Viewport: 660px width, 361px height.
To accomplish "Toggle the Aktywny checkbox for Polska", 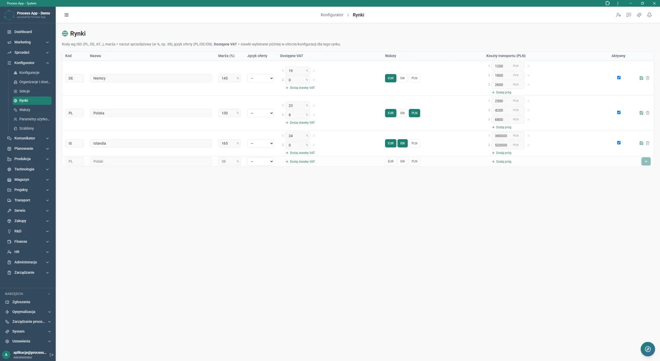I will [619, 112].
